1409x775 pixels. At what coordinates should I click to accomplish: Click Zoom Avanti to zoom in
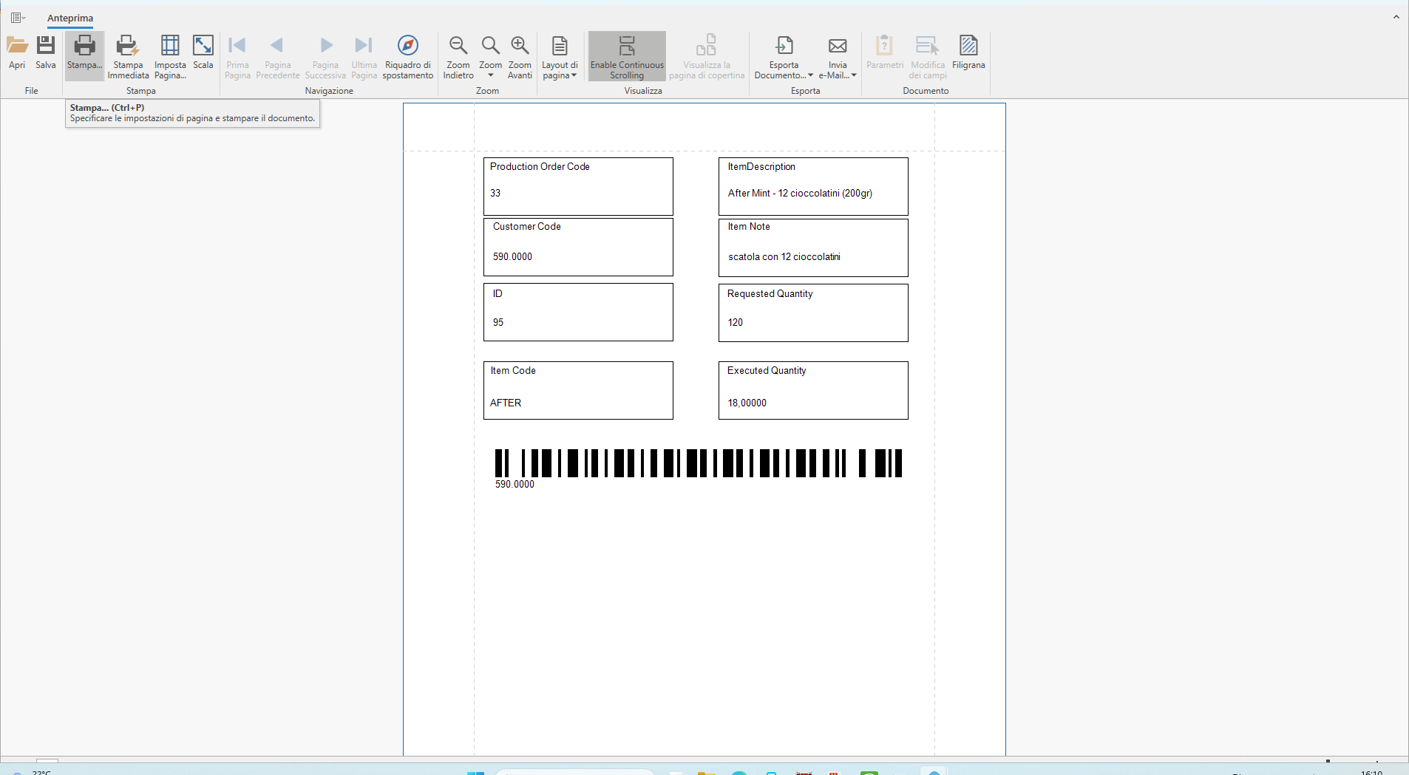pos(520,57)
